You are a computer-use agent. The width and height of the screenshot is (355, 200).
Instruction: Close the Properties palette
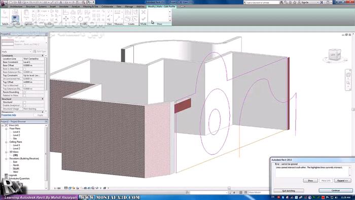[46, 34]
